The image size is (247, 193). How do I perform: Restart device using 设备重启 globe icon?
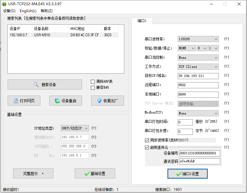coord(56,100)
